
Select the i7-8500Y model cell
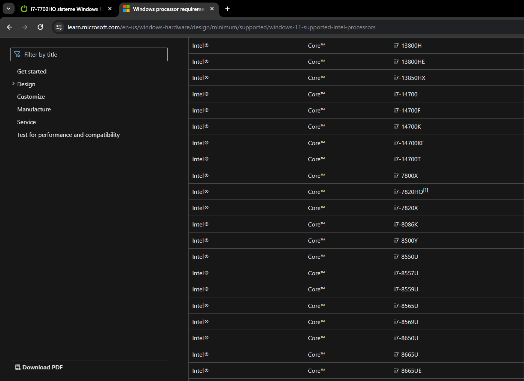(406, 240)
